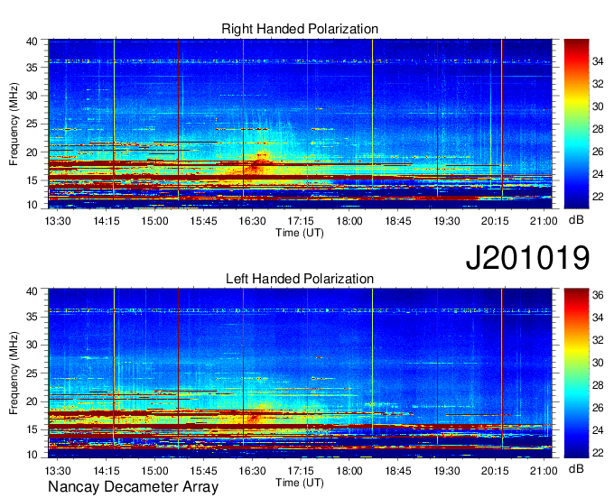Click the Left Handed polarization spectrogram
614x498 pixels.
(x=300, y=373)
